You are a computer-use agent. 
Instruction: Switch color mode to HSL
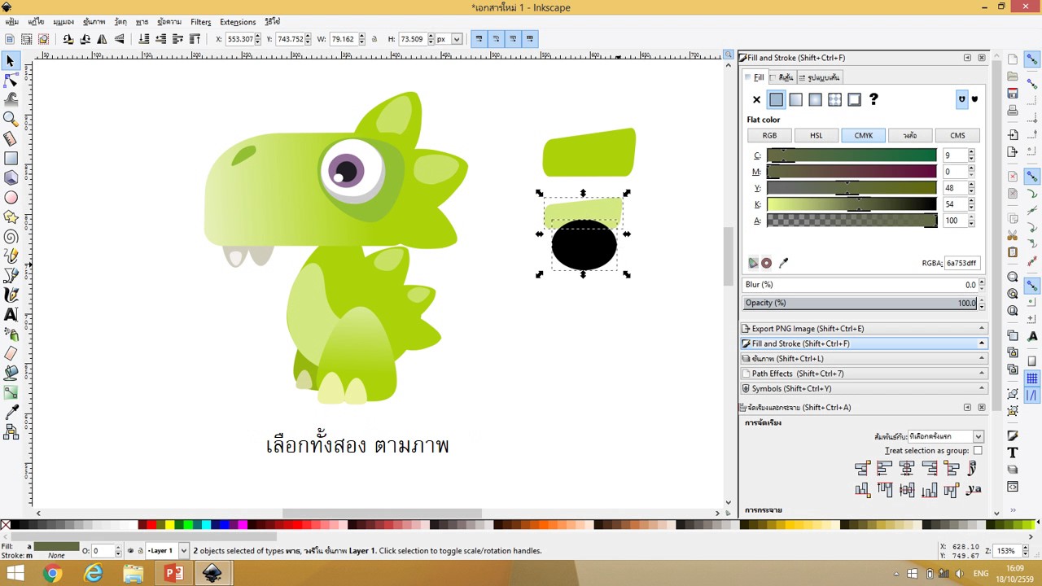coord(817,136)
